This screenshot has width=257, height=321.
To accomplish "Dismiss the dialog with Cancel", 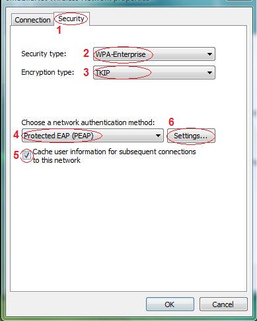I will point(223,304).
